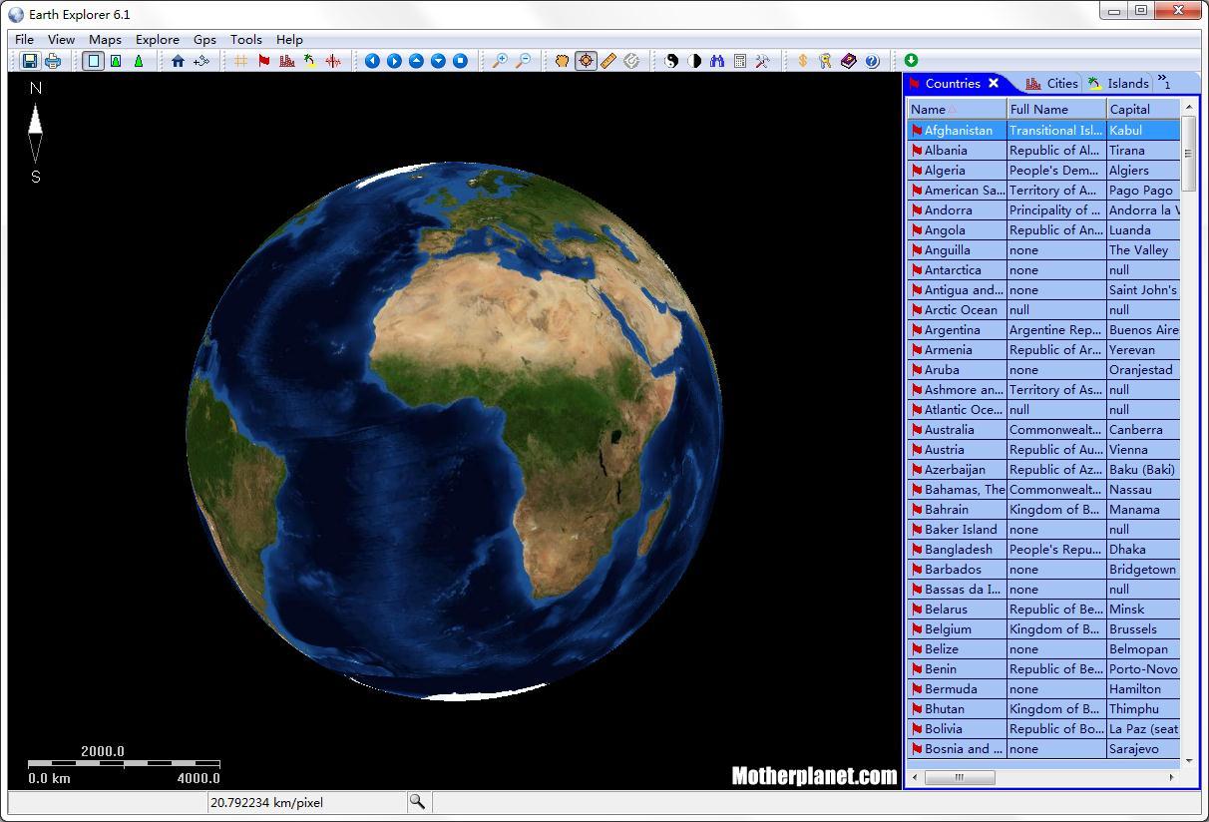Select the ruler measure tool

pyautogui.click(x=608, y=61)
